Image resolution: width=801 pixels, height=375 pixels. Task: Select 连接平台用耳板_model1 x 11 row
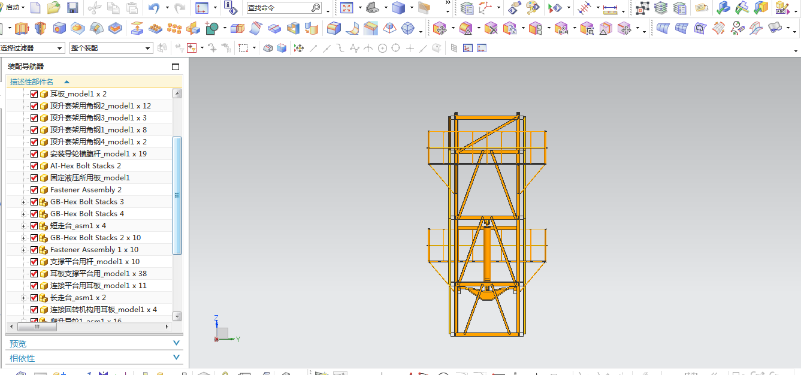(89, 286)
